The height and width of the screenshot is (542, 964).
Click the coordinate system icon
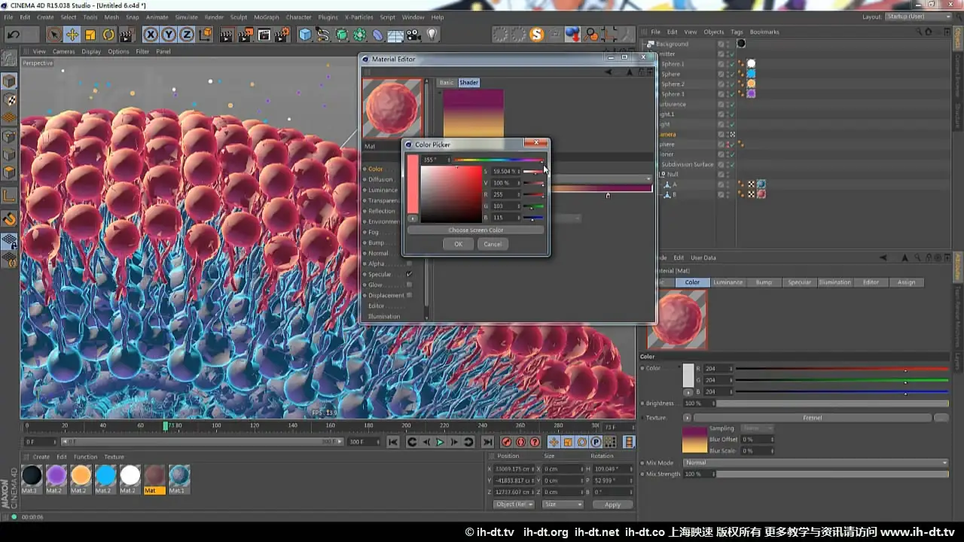pyautogui.click(x=205, y=35)
